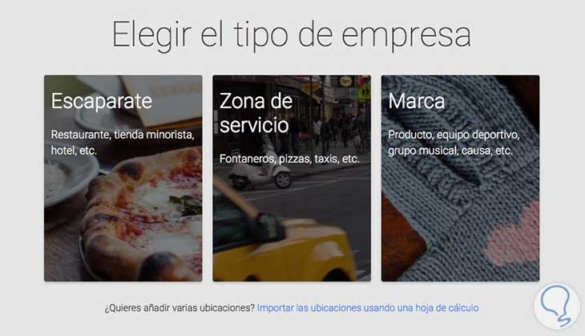This screenshot has height=336, width=585.
Task: Click the brown leather patch on the Marca card
Action: tap(401, 239)
